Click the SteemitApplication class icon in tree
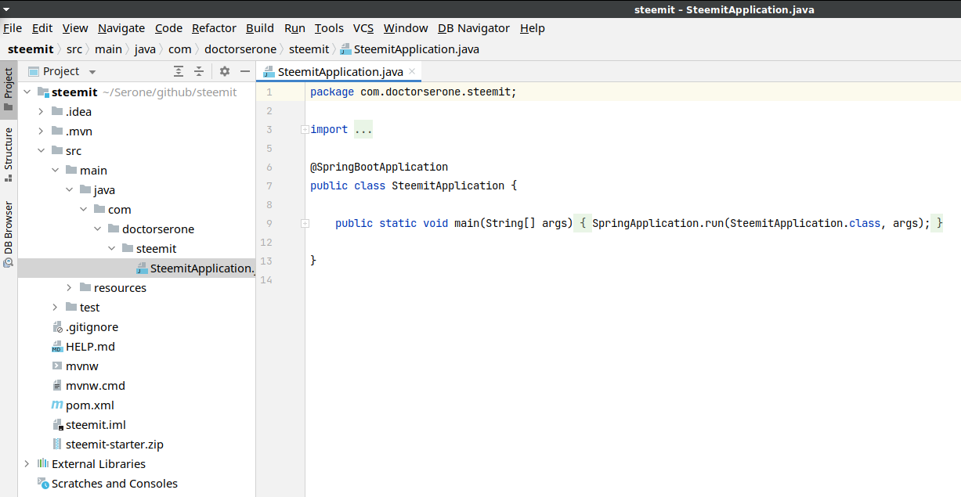Screen dimensions: 961x497 142,268
